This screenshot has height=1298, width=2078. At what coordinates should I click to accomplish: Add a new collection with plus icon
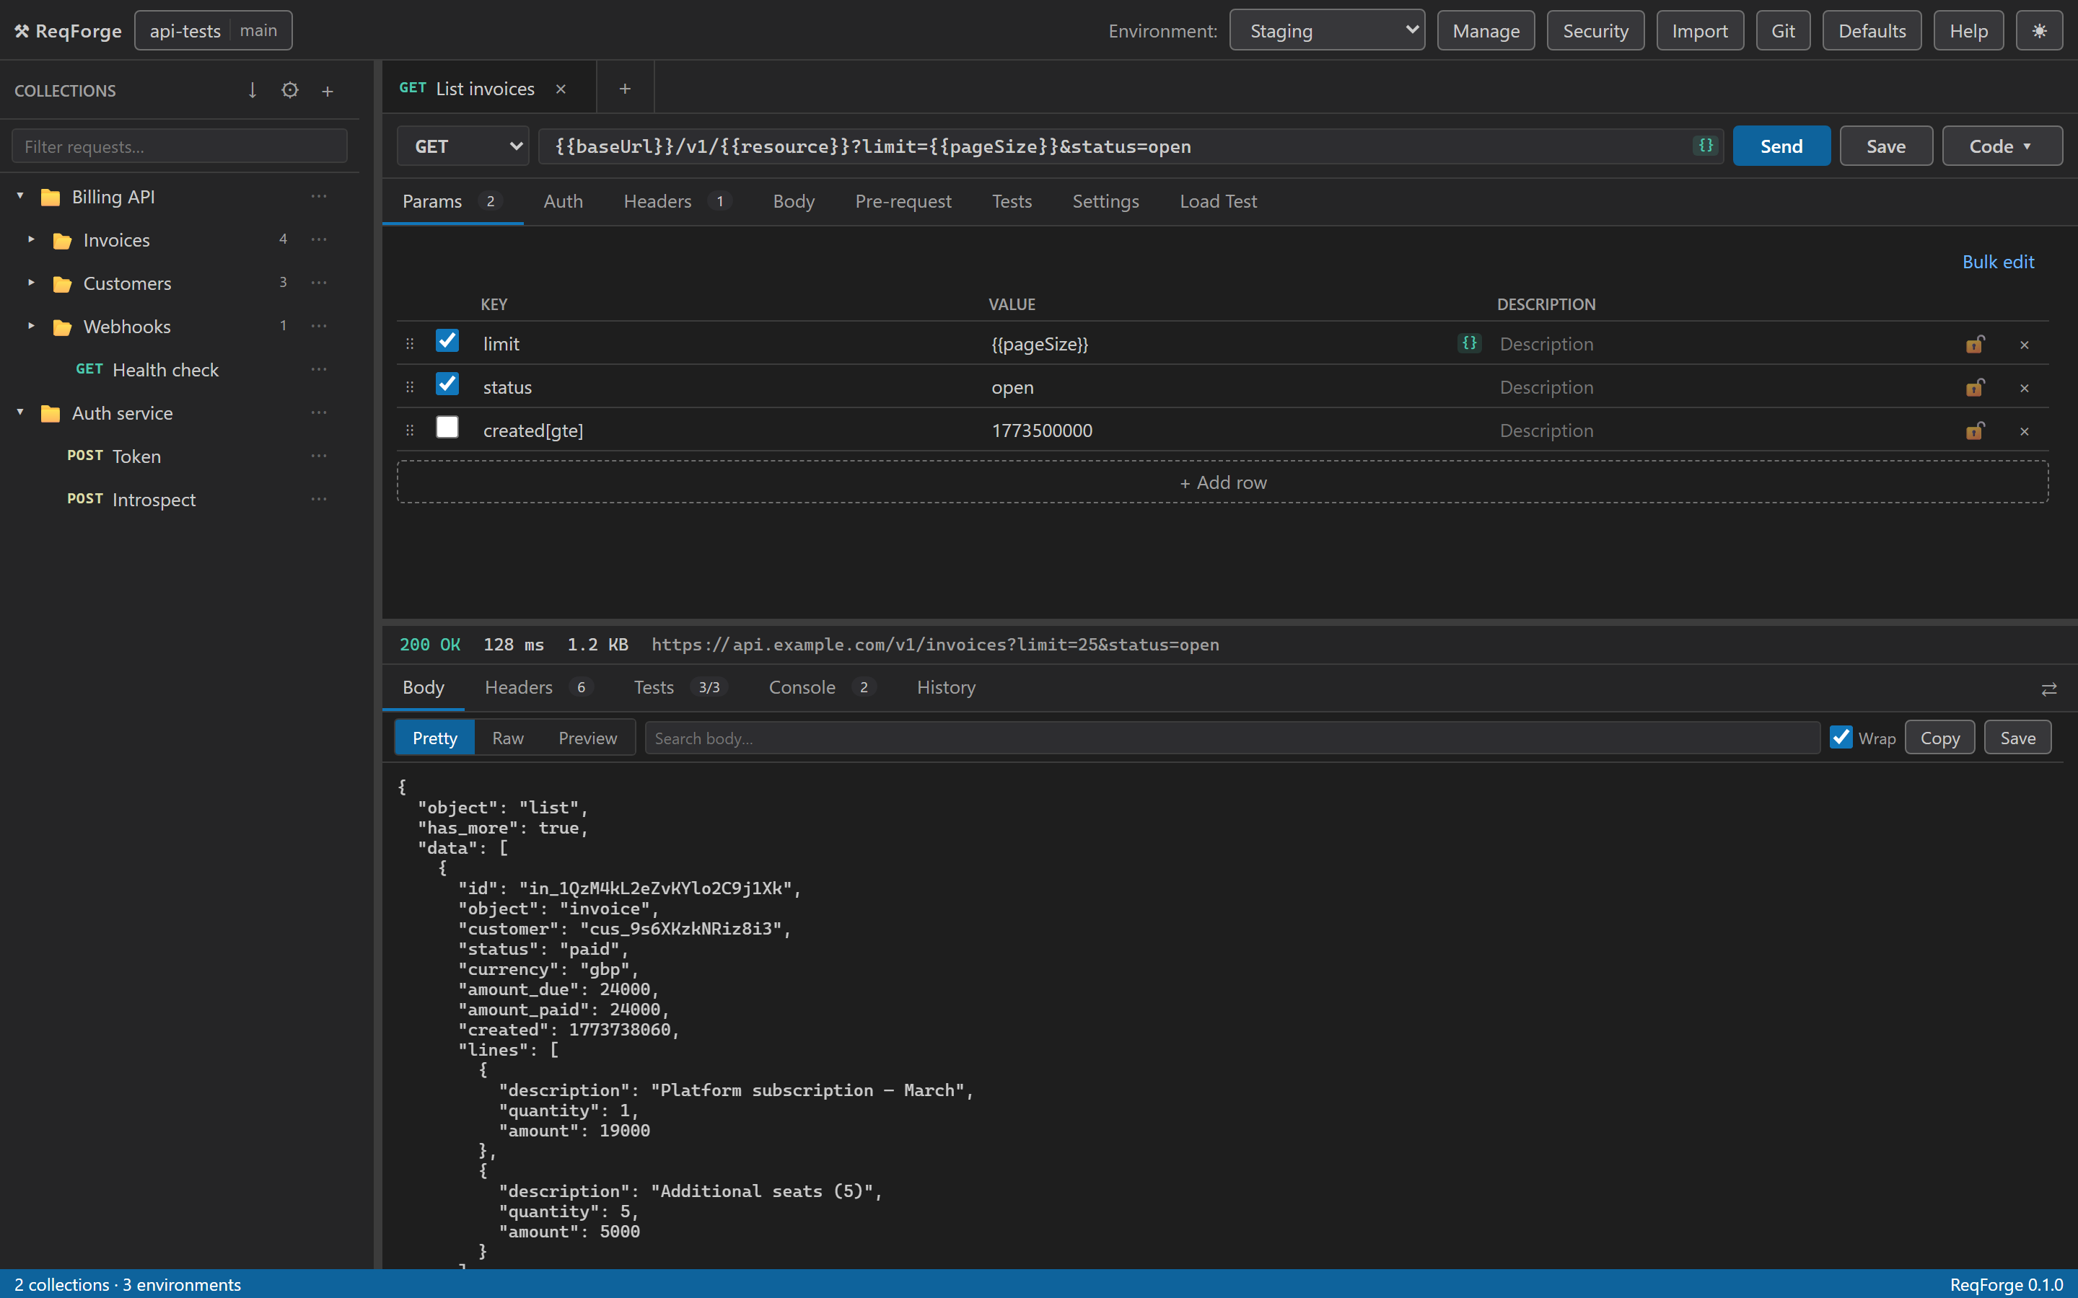327,90
